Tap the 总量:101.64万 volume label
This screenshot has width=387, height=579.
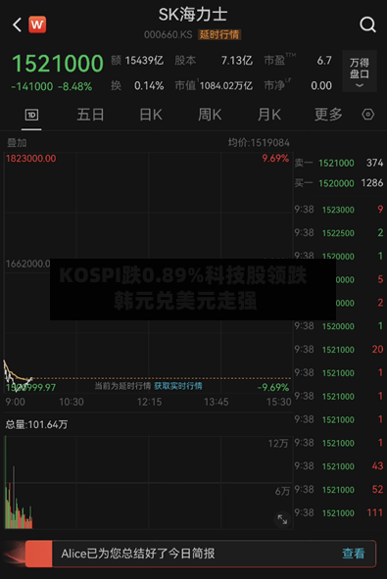click(36, 424)
